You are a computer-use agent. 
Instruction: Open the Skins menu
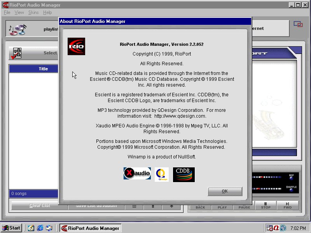point(33,12)
